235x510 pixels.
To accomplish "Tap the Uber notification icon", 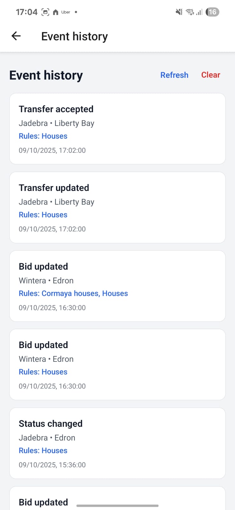I will (66, 12).
